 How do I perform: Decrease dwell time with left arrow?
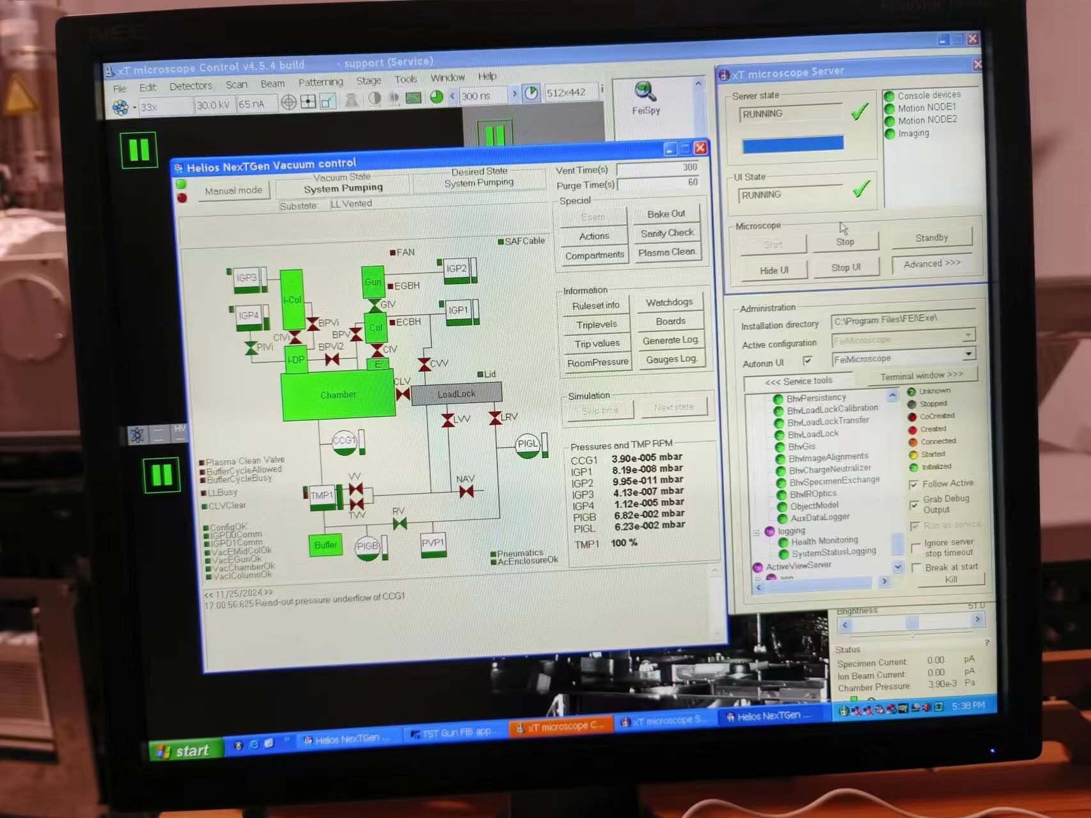452,97
